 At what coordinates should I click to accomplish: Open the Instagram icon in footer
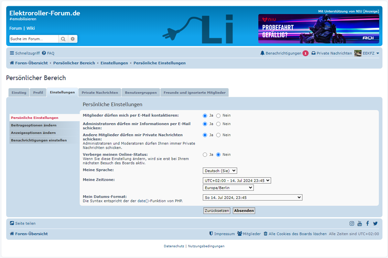tap(352, 223)
